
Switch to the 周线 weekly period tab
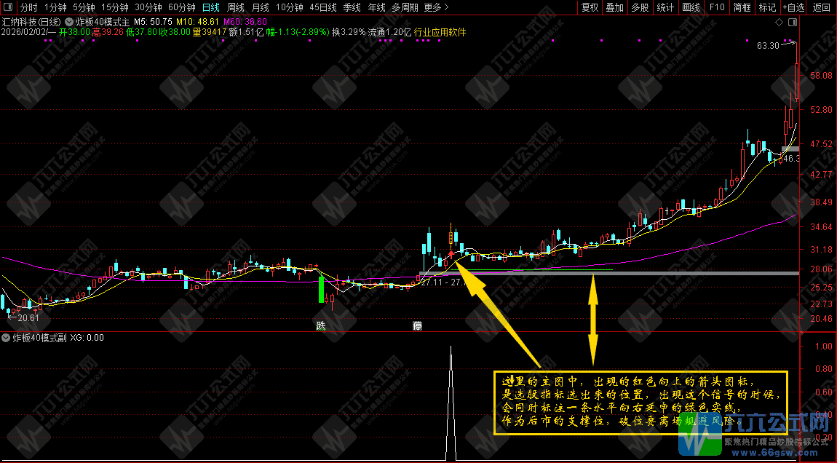[x=236, y=7]
